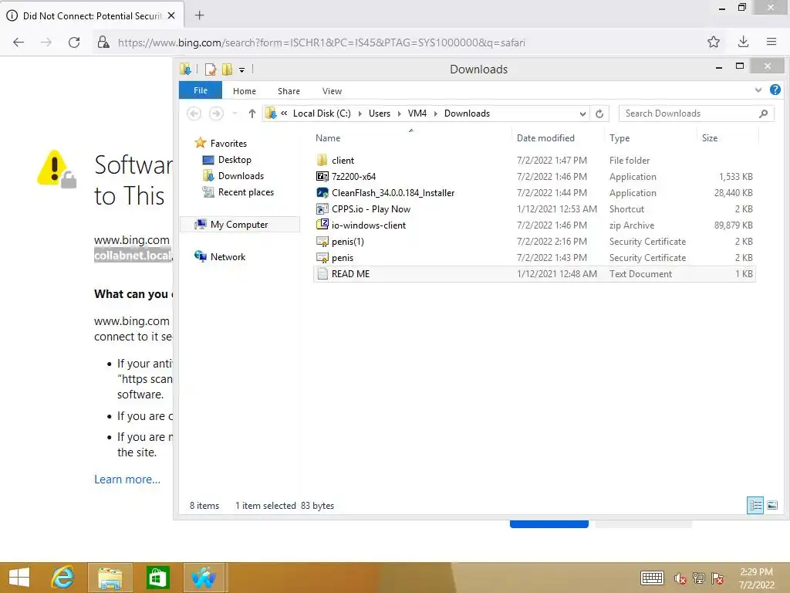Go back in the Explorer window
This screenshot has height=593, width=790.
coord(194,114)
